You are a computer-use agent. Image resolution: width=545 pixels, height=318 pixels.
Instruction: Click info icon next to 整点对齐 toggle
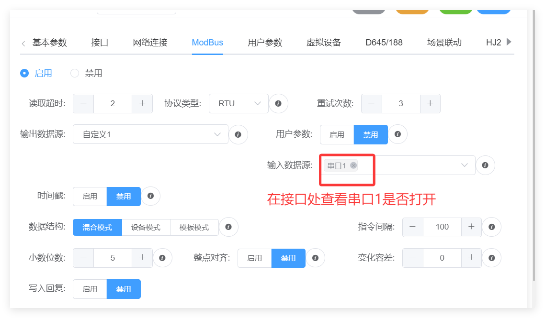coord(315,258)
